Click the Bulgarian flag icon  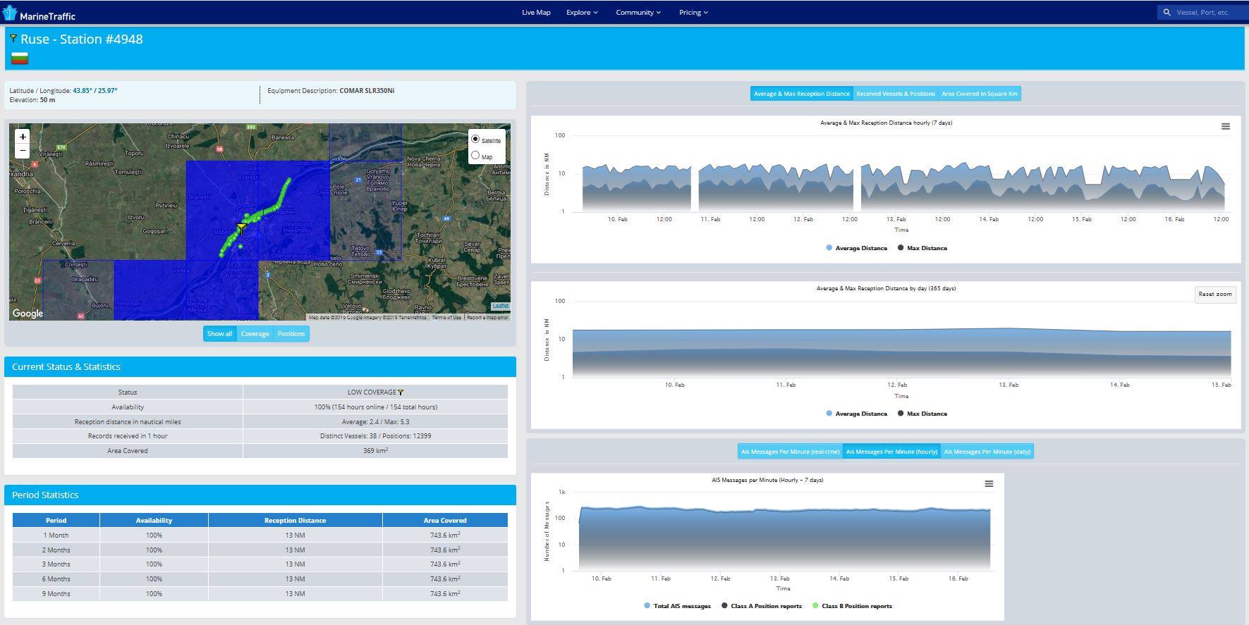point(20,58)
